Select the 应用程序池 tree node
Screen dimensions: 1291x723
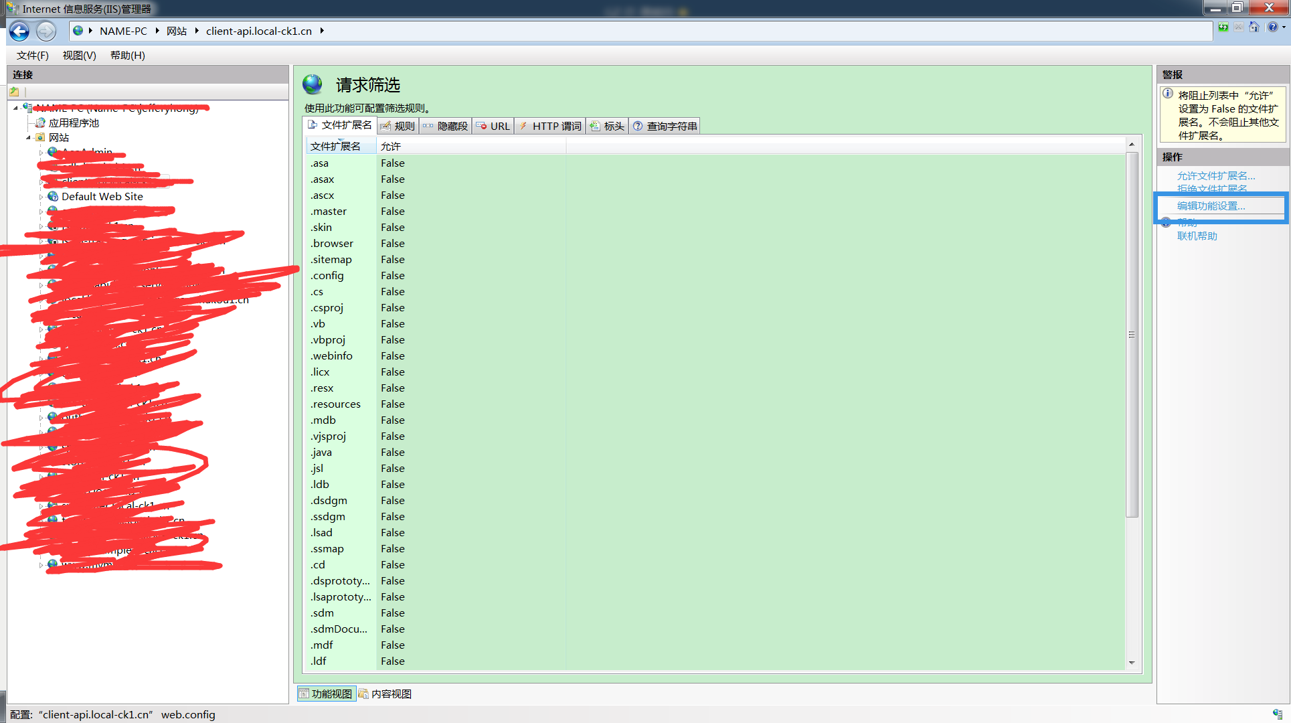coord(74,123)
